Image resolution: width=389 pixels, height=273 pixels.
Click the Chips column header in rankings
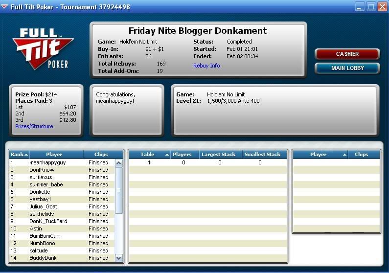[101, 154]
